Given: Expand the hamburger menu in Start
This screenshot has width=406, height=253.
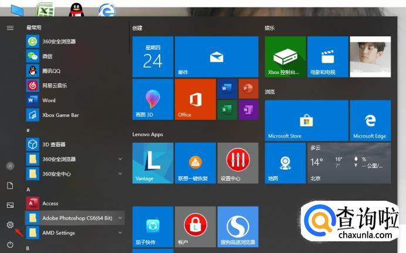Looking at the screenshot, I should coord(10,28).
